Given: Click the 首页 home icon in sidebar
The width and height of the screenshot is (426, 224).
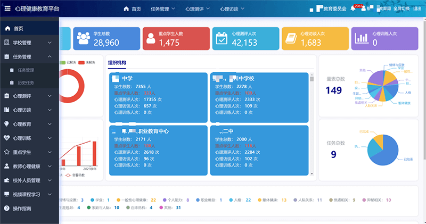Looking at the screenshot, I should click(6, 28).
